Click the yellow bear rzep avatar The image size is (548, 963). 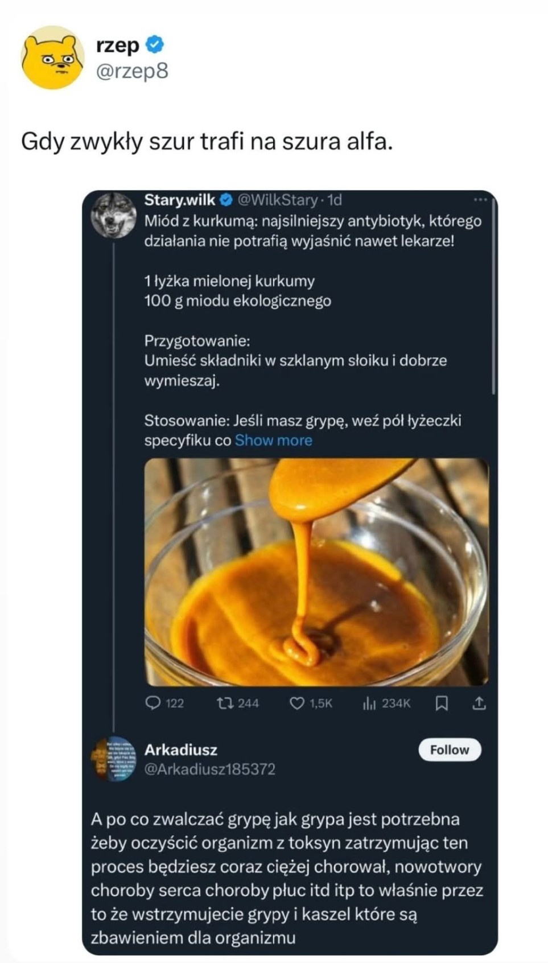click(x=52, y=57)
